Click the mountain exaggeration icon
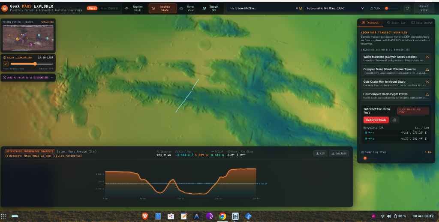Viewport: 439px width, 222px height. pos(372,9)
